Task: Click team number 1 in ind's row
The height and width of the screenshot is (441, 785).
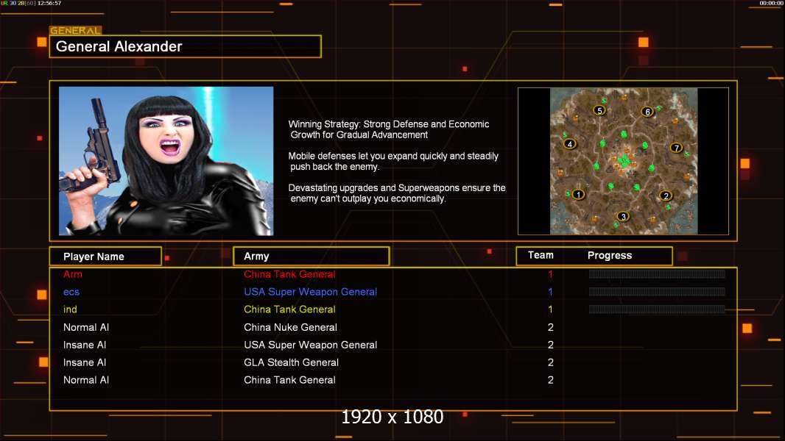Action: (550, 309)
